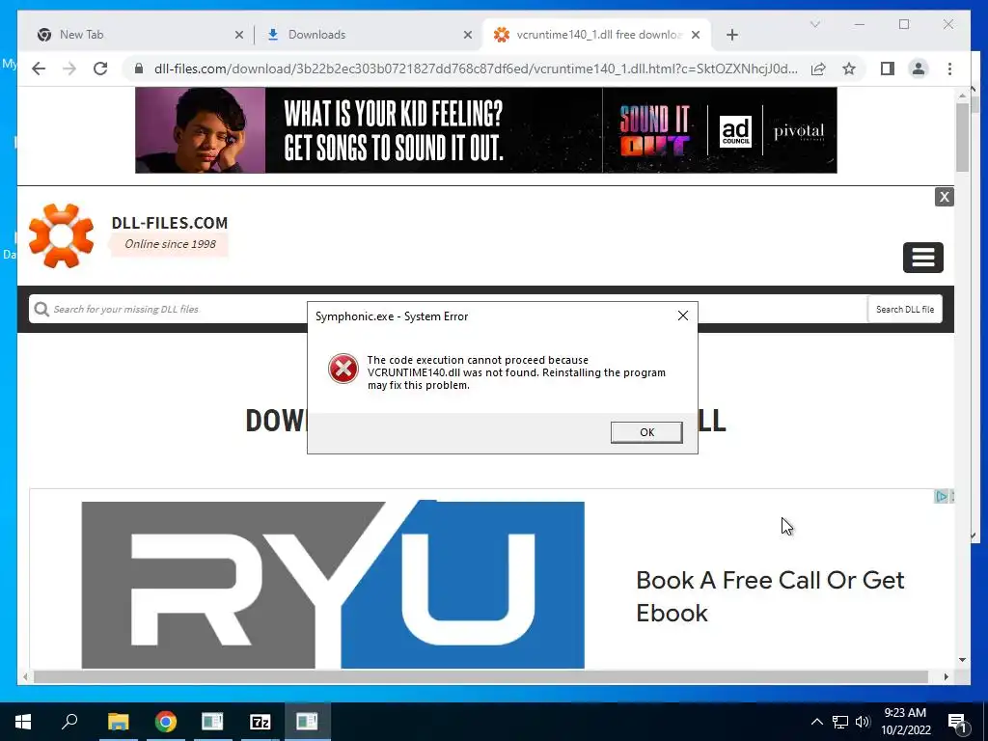Image resolution: width=988 pixels, height=741 pixels.
Task: Click the active Symphonic taskbar window icon
Action: click(307, 722)
